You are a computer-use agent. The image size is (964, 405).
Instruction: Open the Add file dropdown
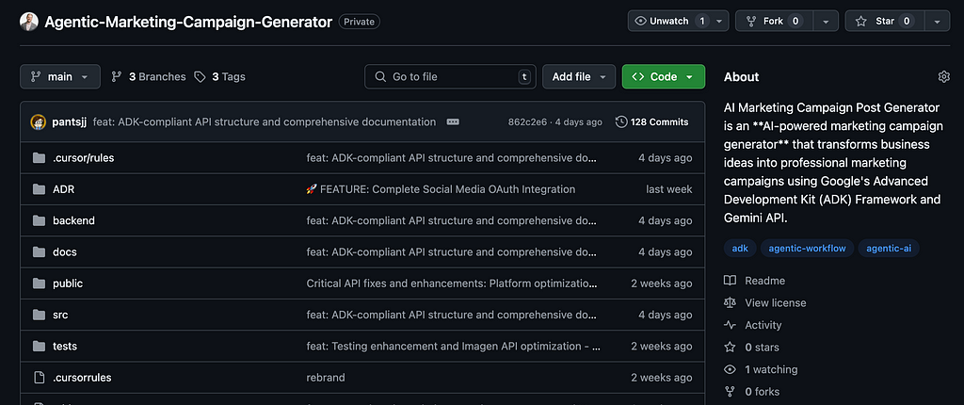click(579, 77)
